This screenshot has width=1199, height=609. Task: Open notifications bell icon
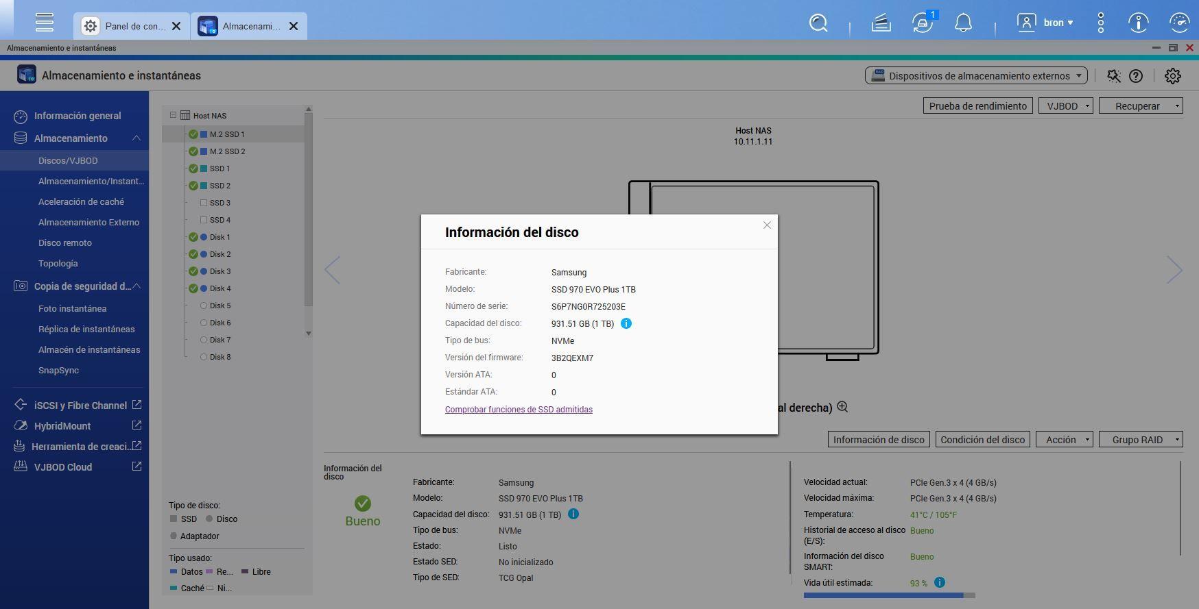click(x=963, y=23)
